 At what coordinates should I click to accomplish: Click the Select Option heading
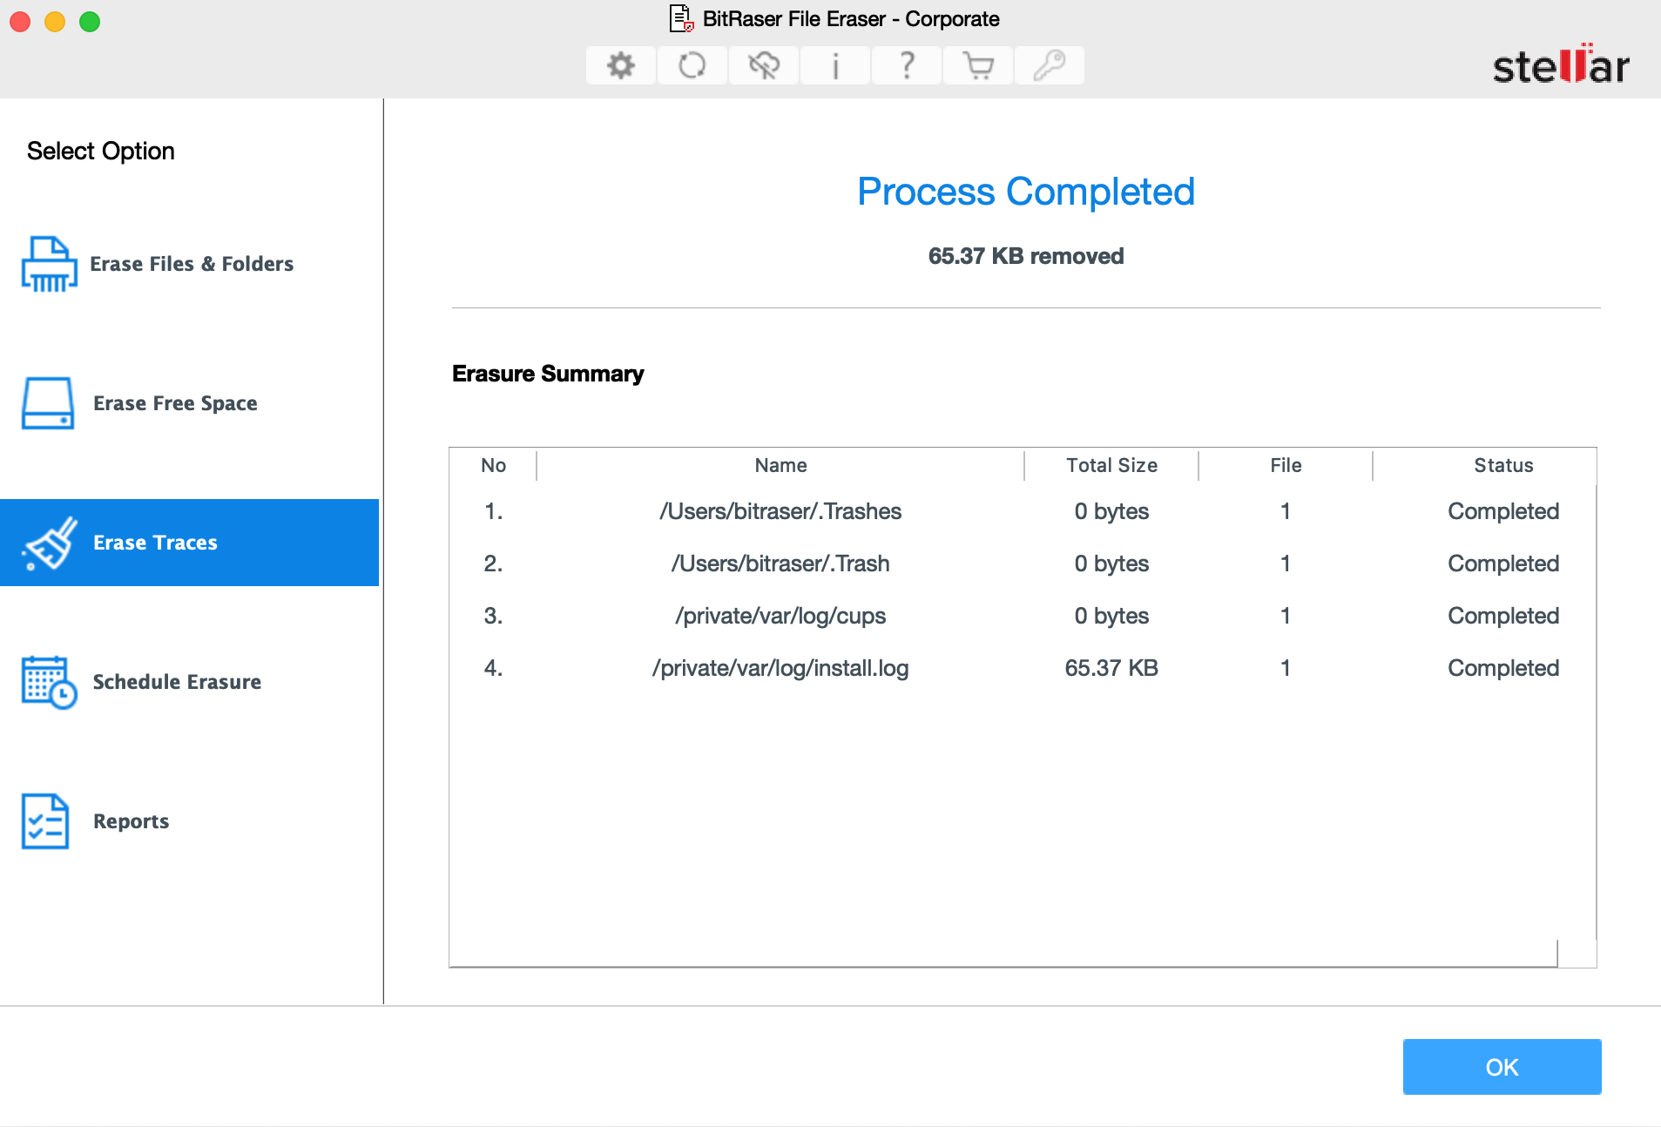tap(101, 151)
